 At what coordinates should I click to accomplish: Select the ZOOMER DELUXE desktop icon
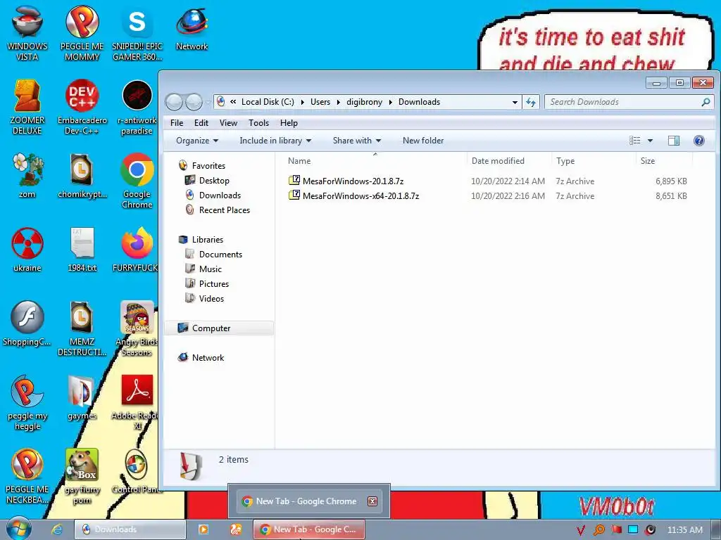click(27, 107)
